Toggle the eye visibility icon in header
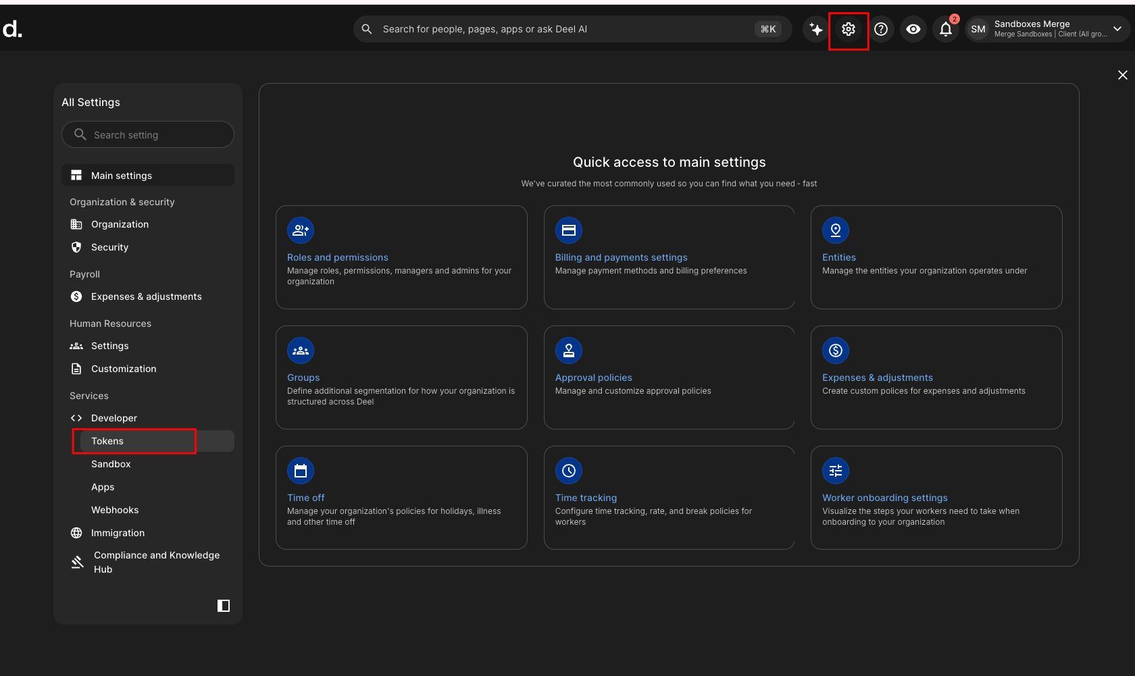 point(913,29)
